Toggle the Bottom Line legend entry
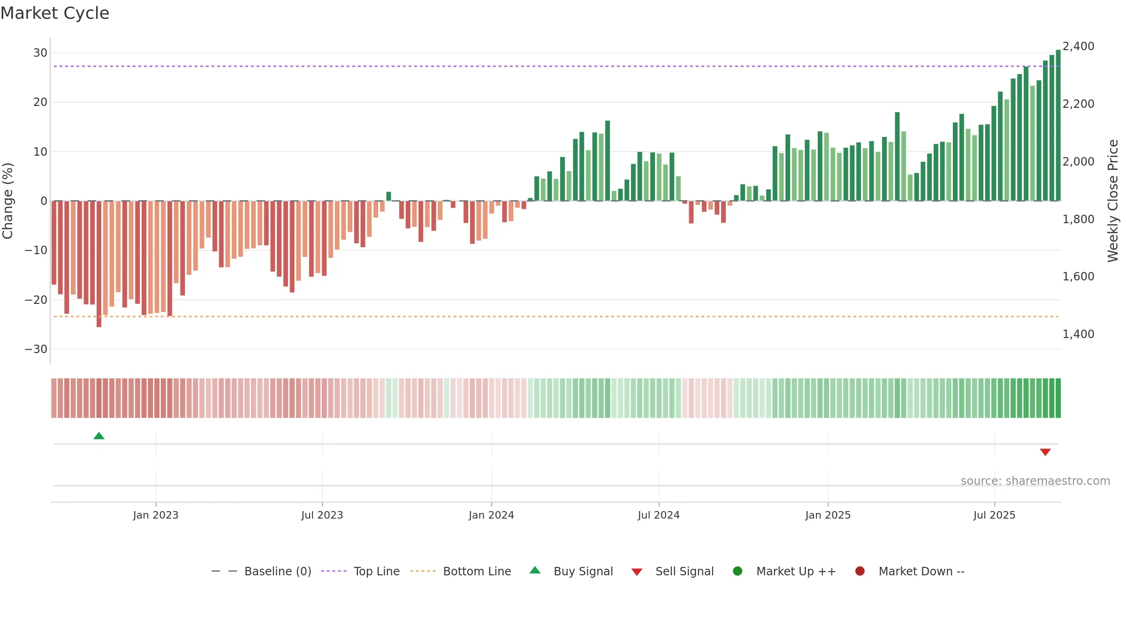This screenshot has height=633, width=1126. pyautogui.click(x=461, y=571)
